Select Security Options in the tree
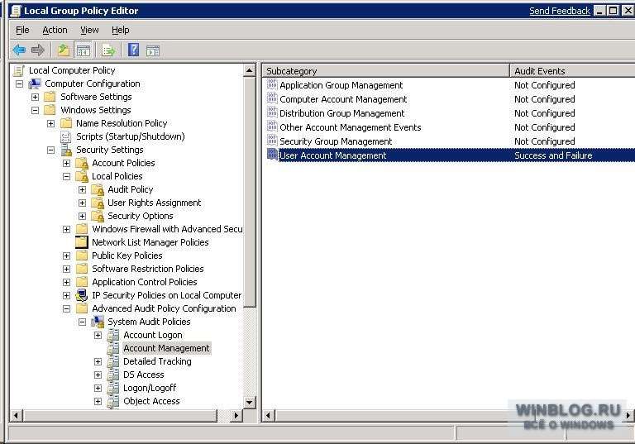This screenshot has width=635, height=444. point(140,216)
